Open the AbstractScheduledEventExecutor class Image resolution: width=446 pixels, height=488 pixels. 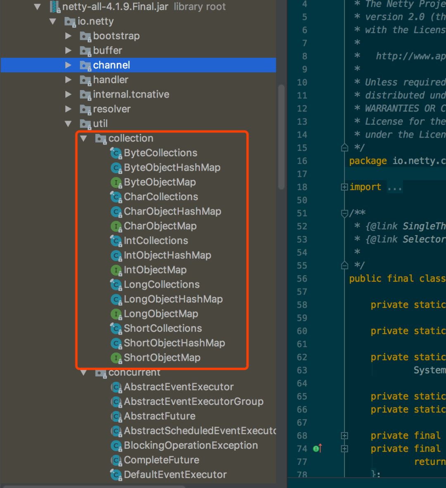pos(200,431)
